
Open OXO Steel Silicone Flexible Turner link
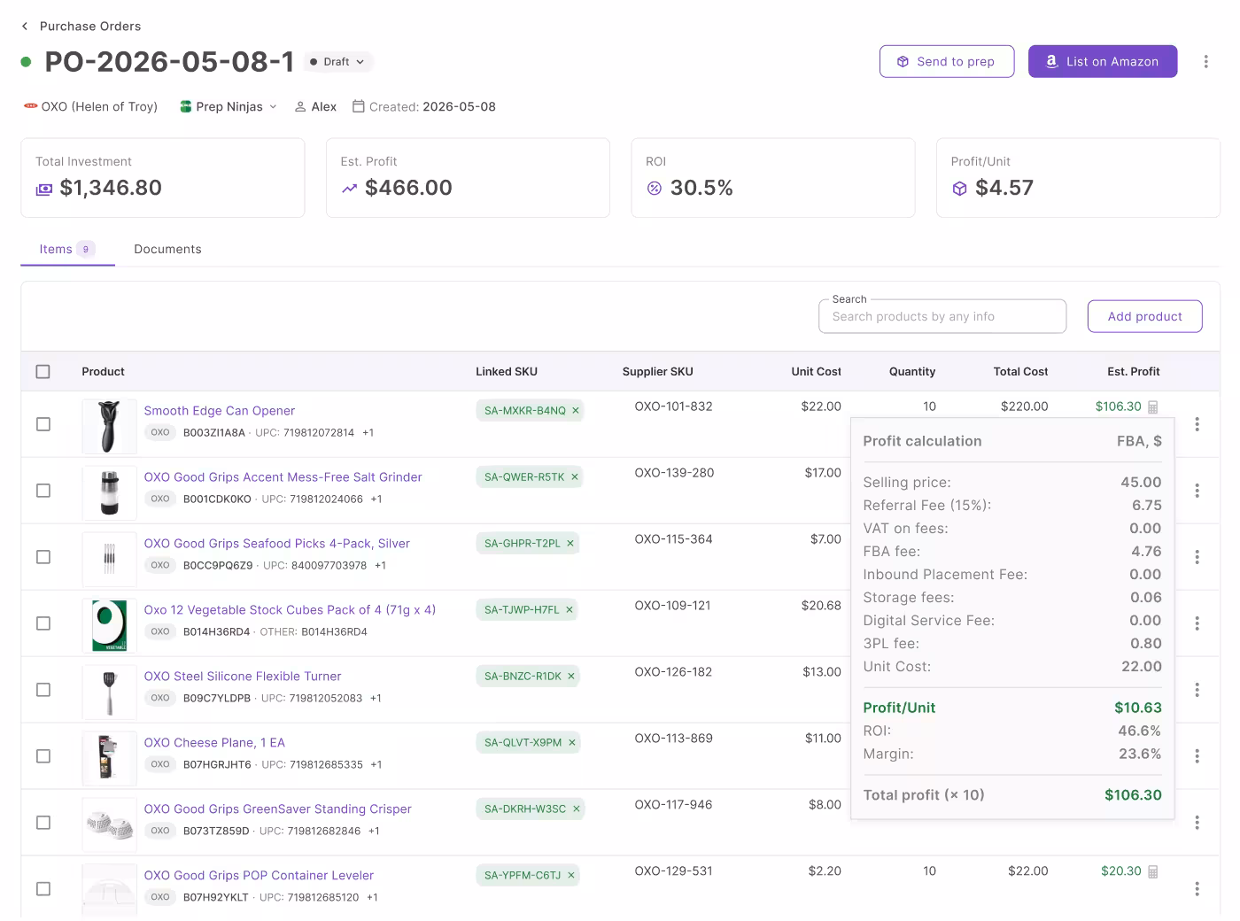point(243,677)
